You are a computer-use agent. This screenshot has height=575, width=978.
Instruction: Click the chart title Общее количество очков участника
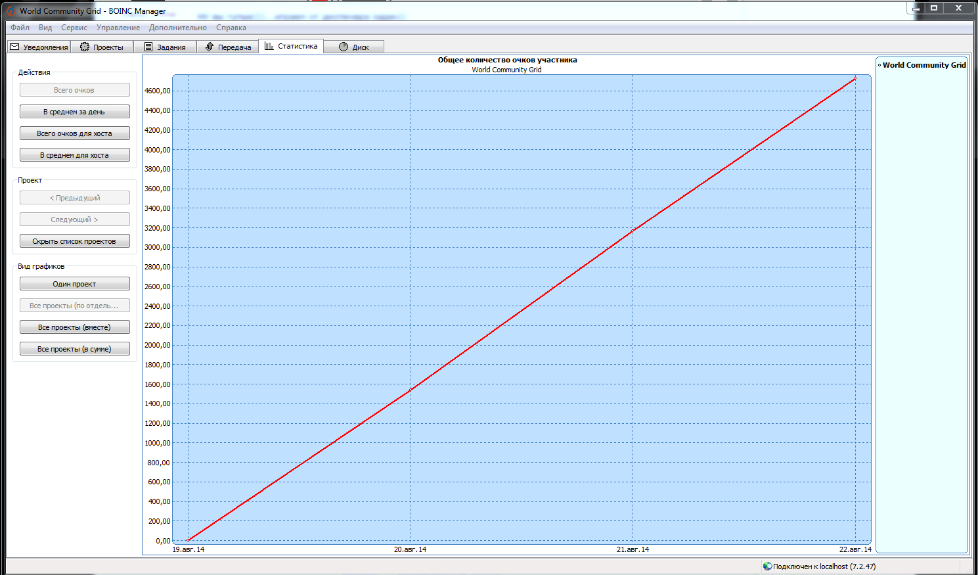tap(507, 60)
